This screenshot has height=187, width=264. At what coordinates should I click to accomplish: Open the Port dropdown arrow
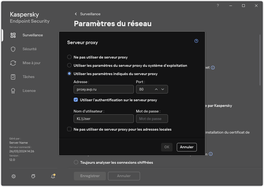pyautogui.click(x=163, y=89)
